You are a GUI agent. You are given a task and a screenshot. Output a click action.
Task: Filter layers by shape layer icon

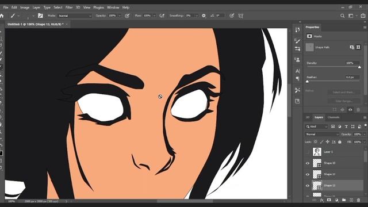pyautogui.click(x=352, y=126)
